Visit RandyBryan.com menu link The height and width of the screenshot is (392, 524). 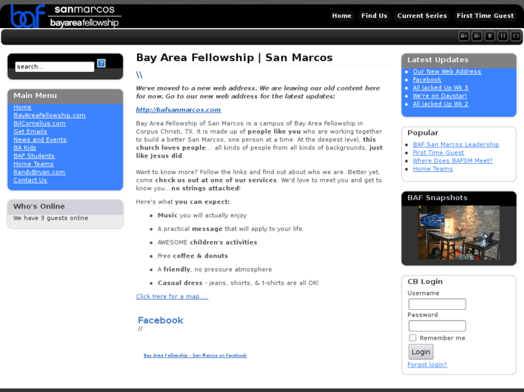coord(39,172)
